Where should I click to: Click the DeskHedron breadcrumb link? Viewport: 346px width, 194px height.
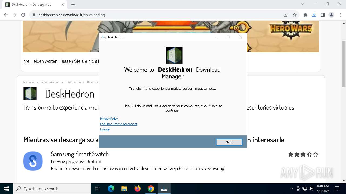click(x=73, y=82)
